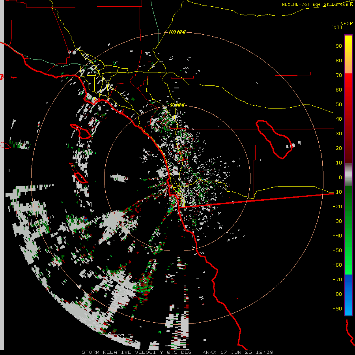Click the KNKX radar site identifier
Viewport: 355px width, 355px height.
point(209,352)
